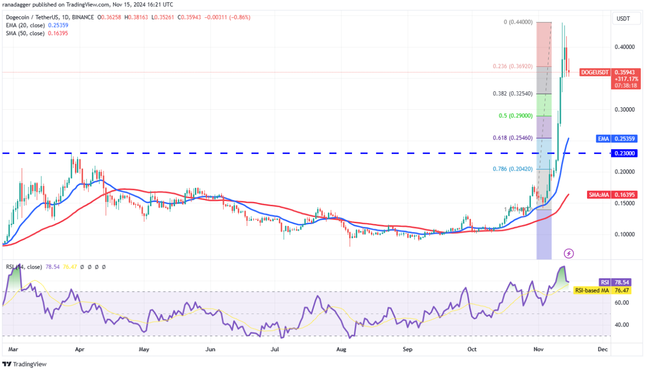Open the USDT currency selector at top right
Image resolution: width=646 pixels, height=371 pixels.
[x=626, y=18]
